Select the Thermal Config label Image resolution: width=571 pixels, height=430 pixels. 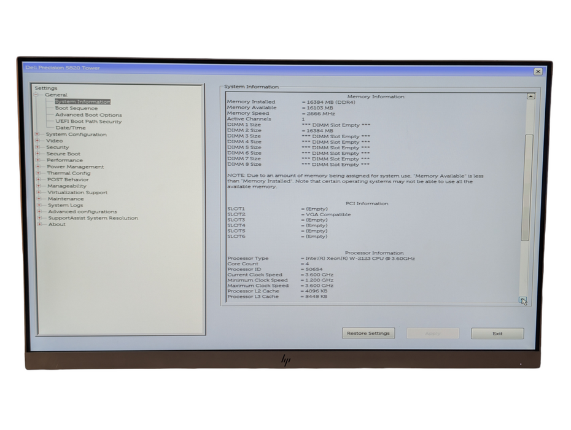(x=69, y=173)
